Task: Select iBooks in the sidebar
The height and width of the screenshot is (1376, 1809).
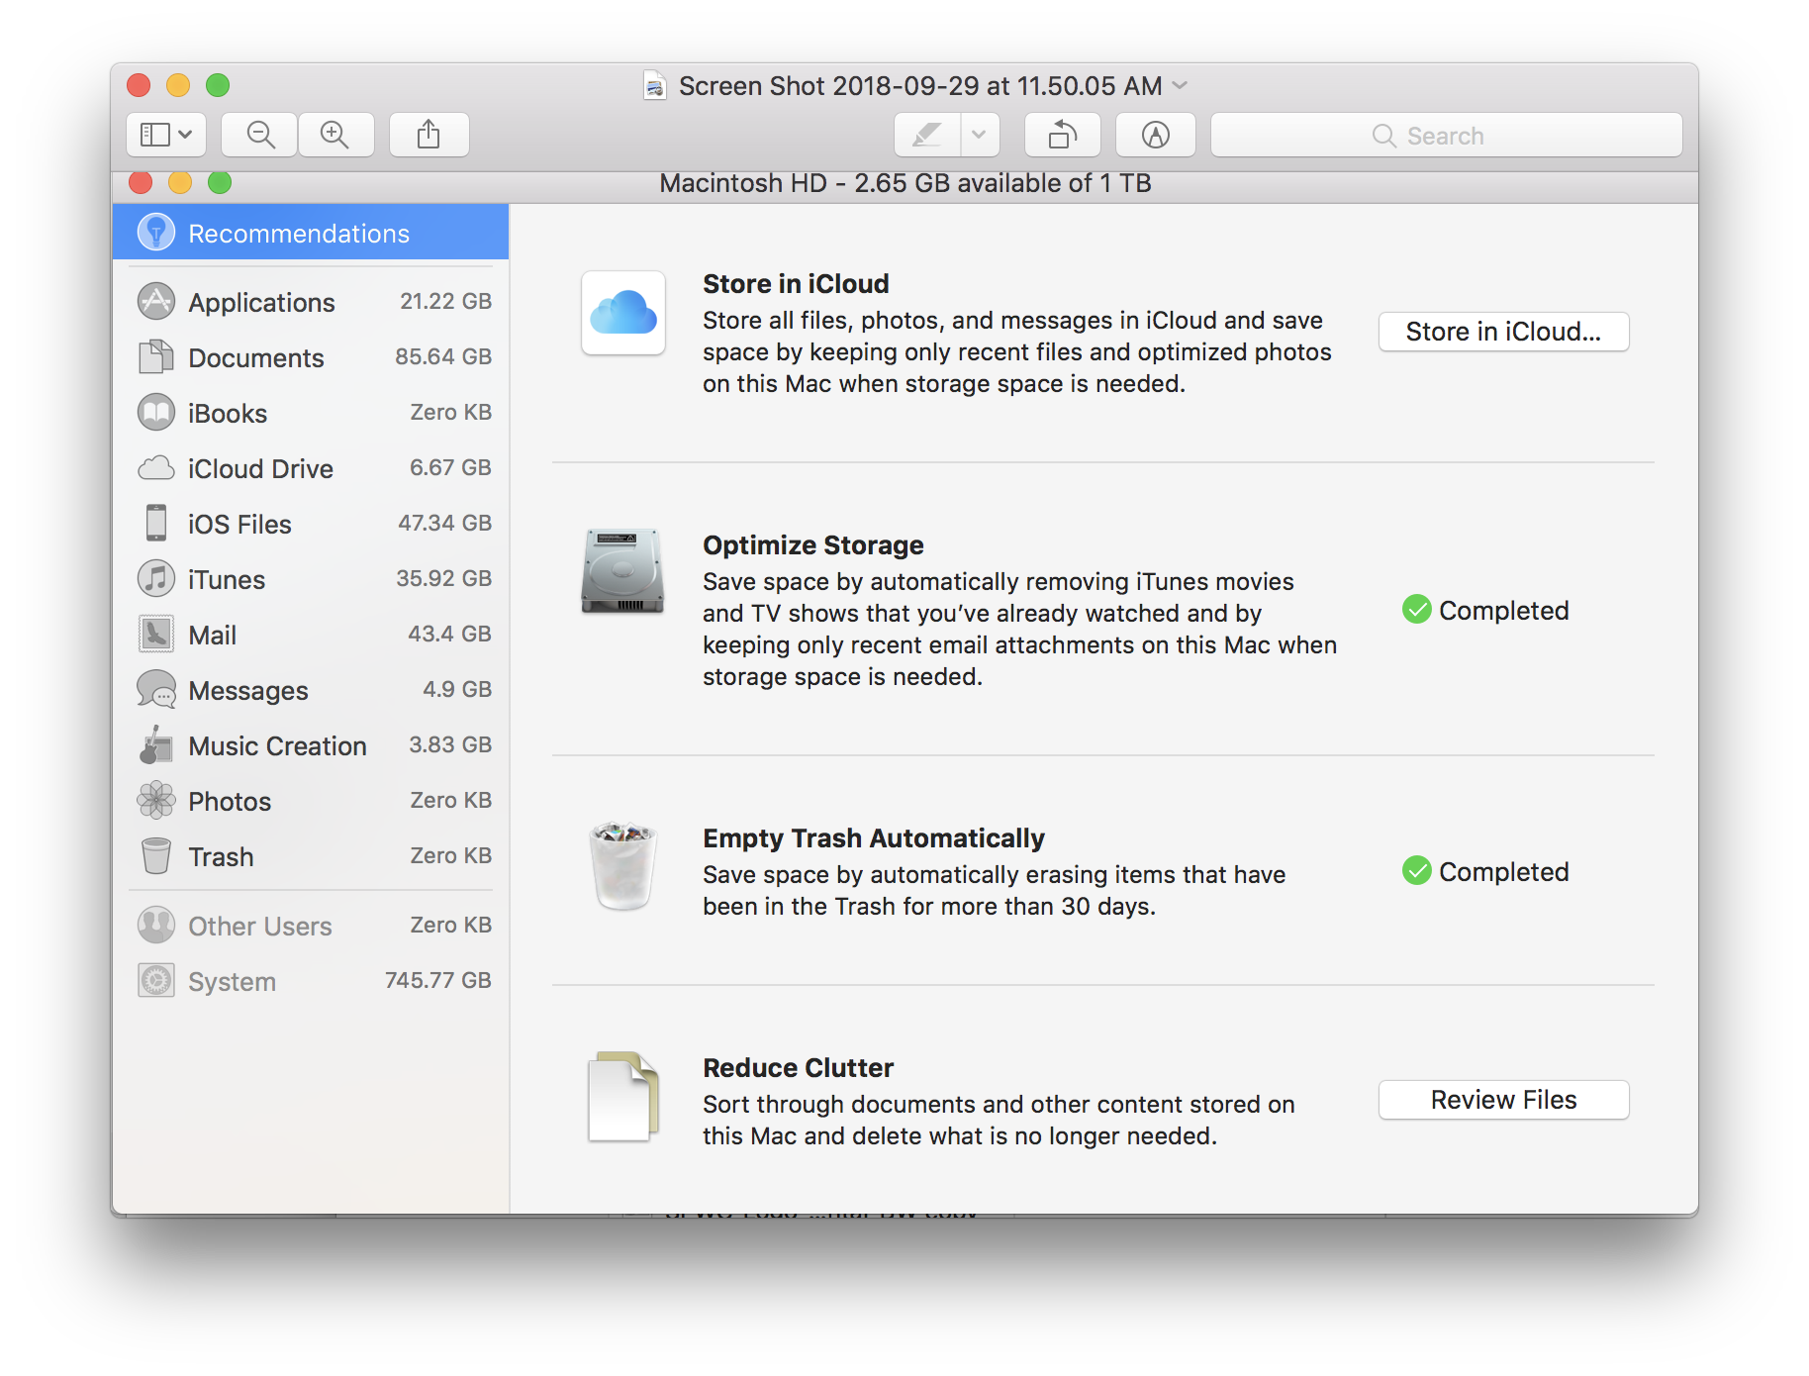Action: [x=311, y=412]
